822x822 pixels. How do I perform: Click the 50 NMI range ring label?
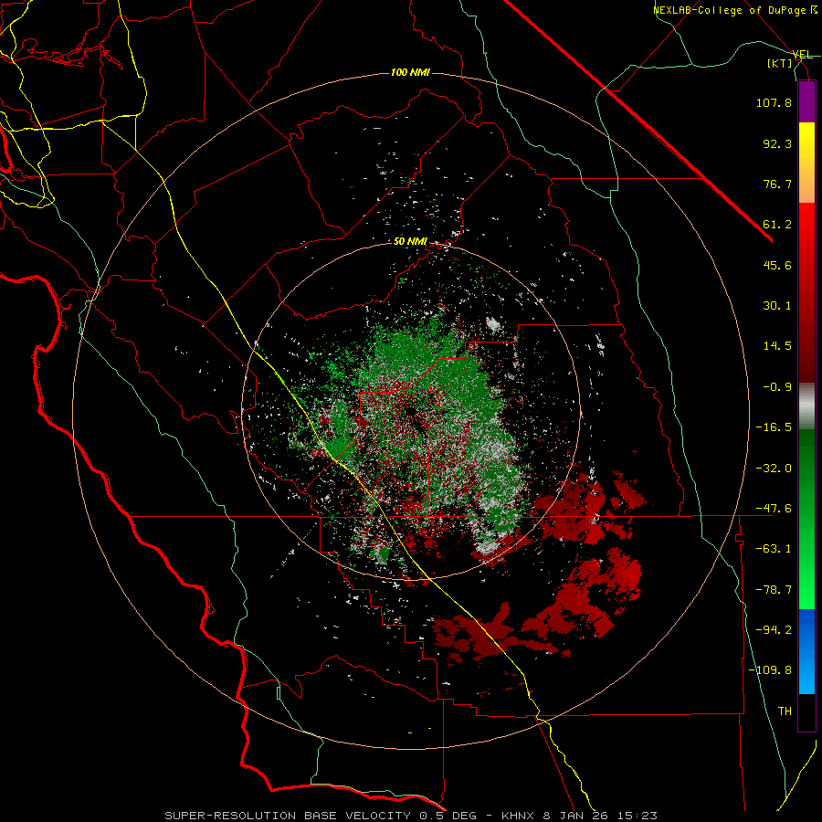coord(410,242)
